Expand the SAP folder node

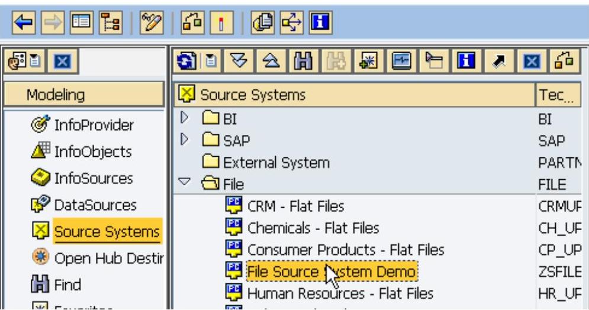184,140
